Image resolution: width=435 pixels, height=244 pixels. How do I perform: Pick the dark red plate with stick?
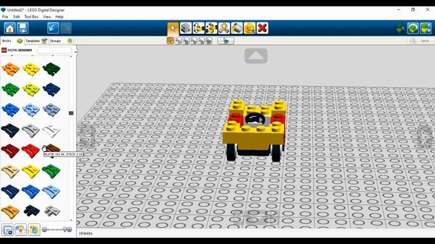11,150
